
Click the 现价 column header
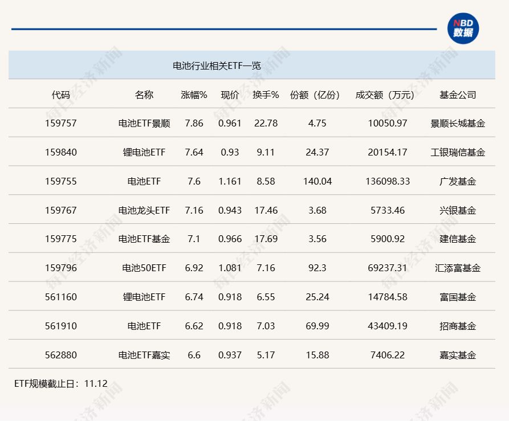(x=230, y=95)
